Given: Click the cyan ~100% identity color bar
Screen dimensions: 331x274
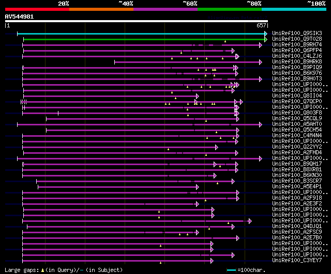Looking at the screenshot, I should click(294, 9).
